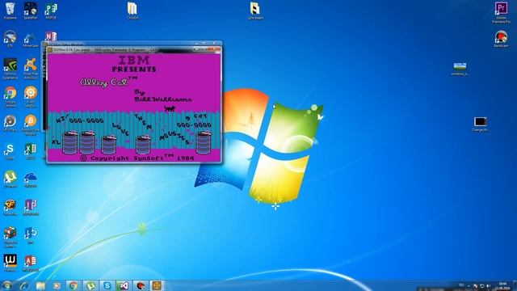Switch to DOSBox on the taskbar
517x291 pixels.
[x=157, y=285]
